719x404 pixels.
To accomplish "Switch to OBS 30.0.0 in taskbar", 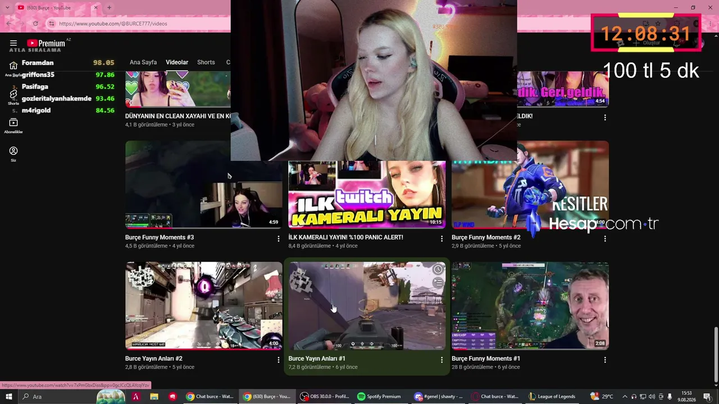I will (x=324, y=397).
